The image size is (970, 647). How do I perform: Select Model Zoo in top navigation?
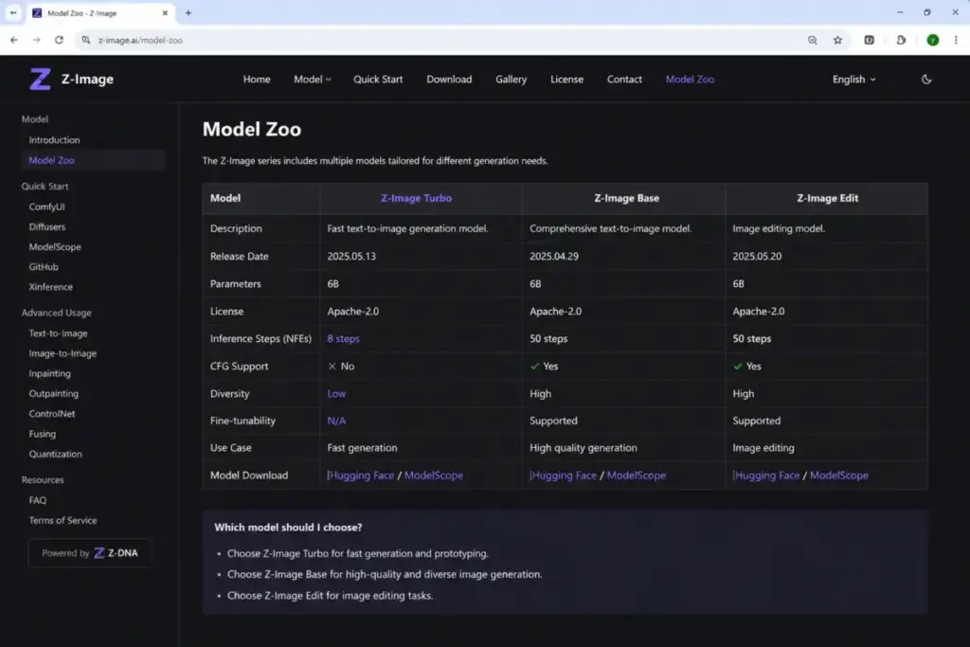tap(690, 80)
